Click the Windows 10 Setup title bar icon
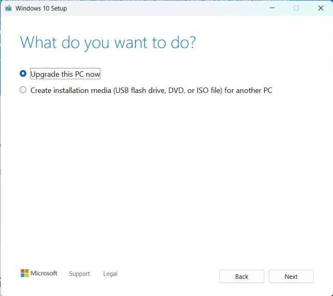The width and height of the screenshot is (333, 296). (8, 8)
